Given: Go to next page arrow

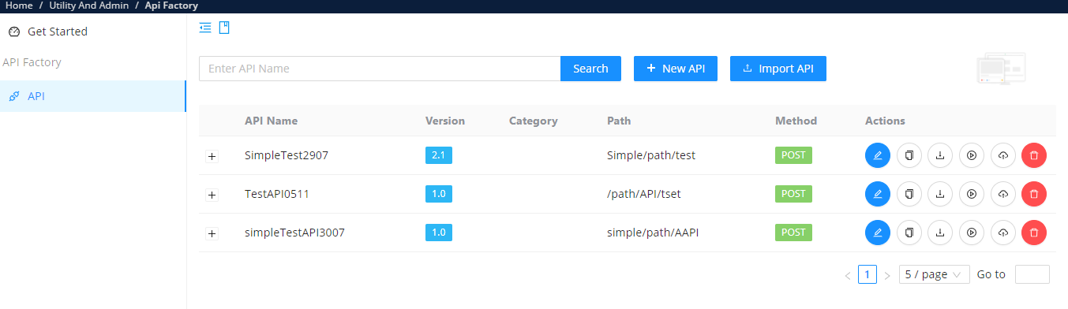Looking at the screenshot, I should coord(887,275).
